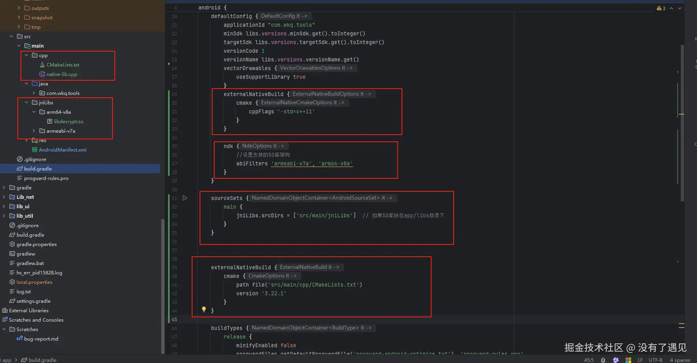
Task: Go to previous highlighted problem arrow
Action: [671, 8]
